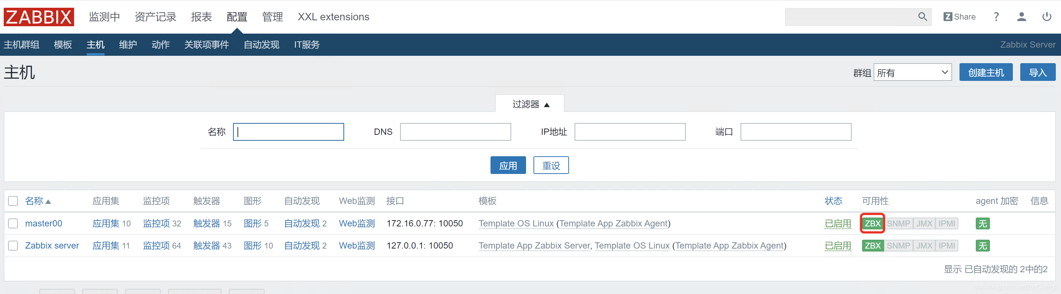Open Zabbix server 自动发现 link
1061x294 pixels.
pos(302,246)
